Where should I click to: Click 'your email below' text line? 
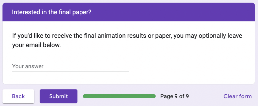tap(37, 46)
